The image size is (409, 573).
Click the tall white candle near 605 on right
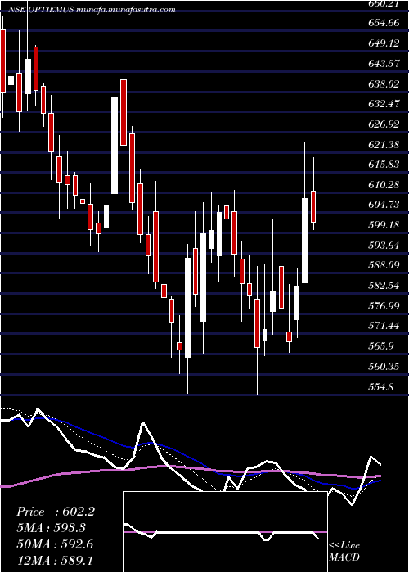[305, 241]
